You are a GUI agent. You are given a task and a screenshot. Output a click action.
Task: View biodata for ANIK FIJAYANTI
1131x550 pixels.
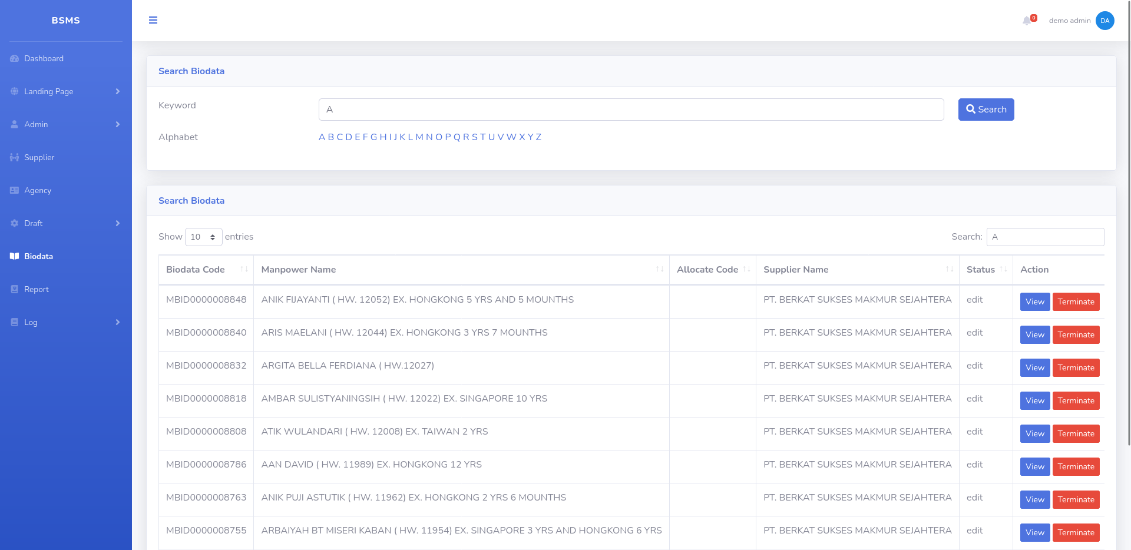click(1035, 301)
